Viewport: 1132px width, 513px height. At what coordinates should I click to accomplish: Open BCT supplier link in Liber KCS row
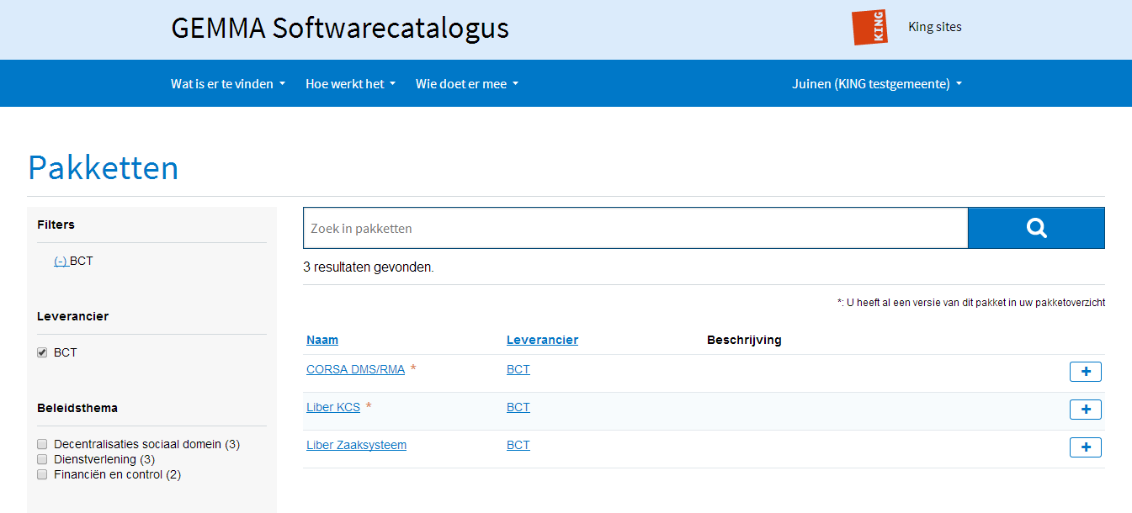click(518, 407)
